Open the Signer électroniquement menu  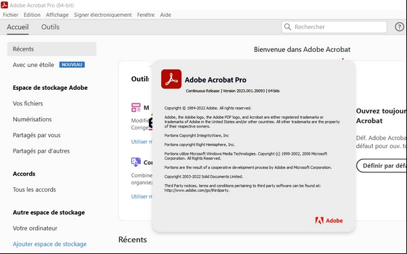coord(103,15)
